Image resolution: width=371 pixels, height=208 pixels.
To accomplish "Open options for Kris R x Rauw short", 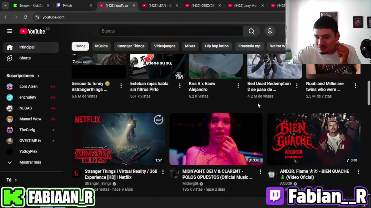I will tap(238, 86).
